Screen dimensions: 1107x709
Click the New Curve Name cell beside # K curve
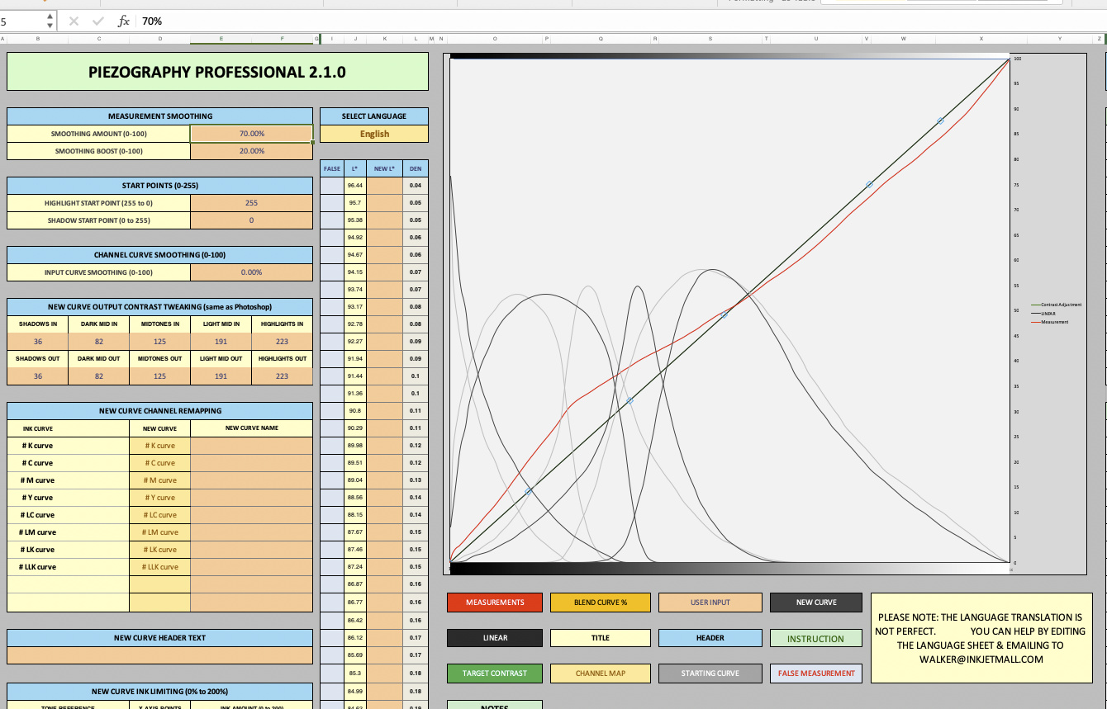point(252,446)
